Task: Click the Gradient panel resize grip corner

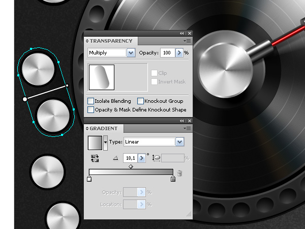Action: (189, 214)
